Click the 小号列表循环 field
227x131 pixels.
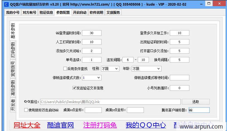180,88
